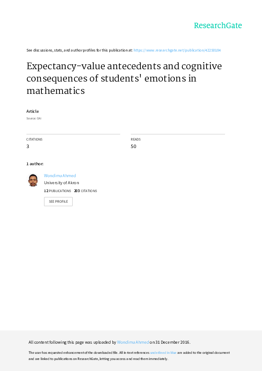Click the ResearchGate logo
The image size is (262, 371).
click(218, 26)
